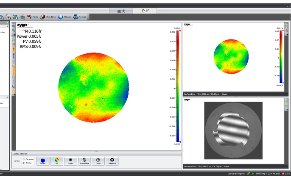Toggle Piston Zernike removal
Image resolution: width=291 pixels, height=180 pixels.
click(42, 161)
